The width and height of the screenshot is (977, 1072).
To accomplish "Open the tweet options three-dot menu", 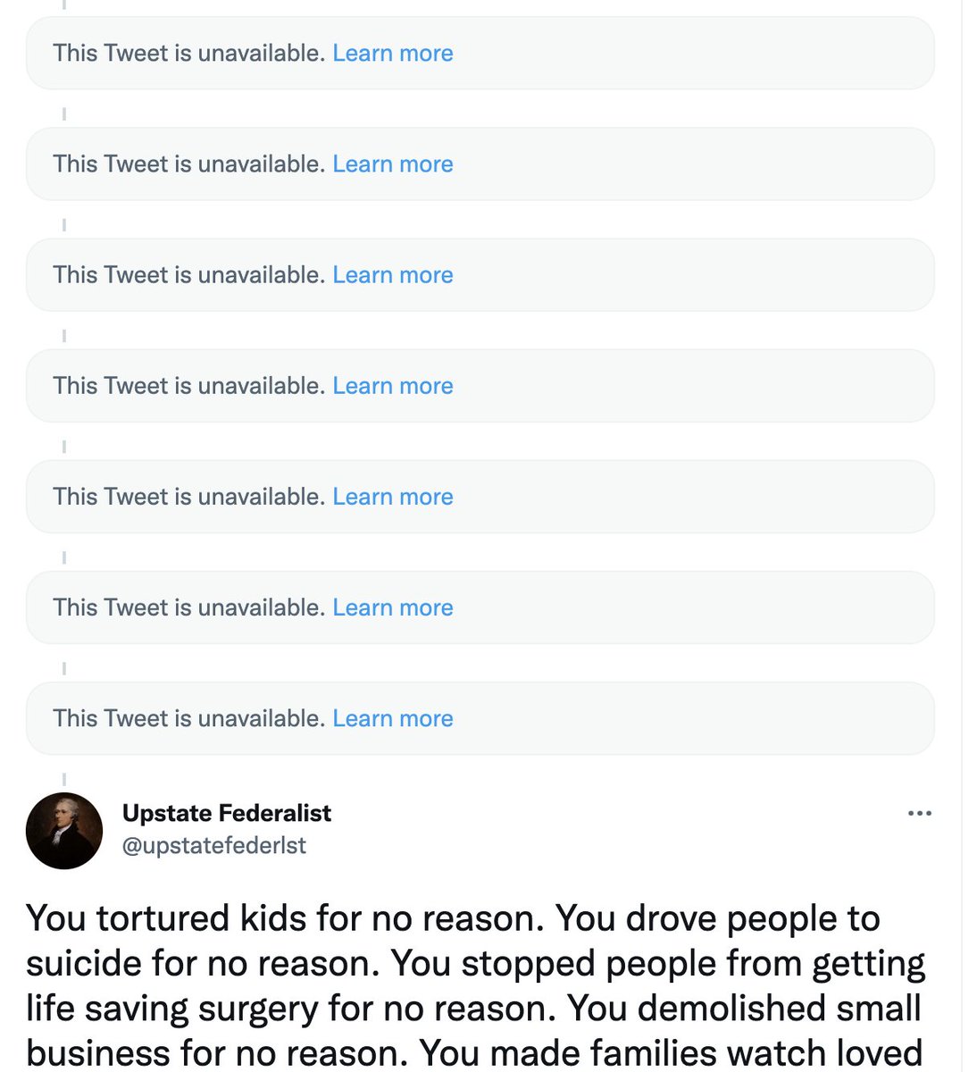I will (919, 813).
